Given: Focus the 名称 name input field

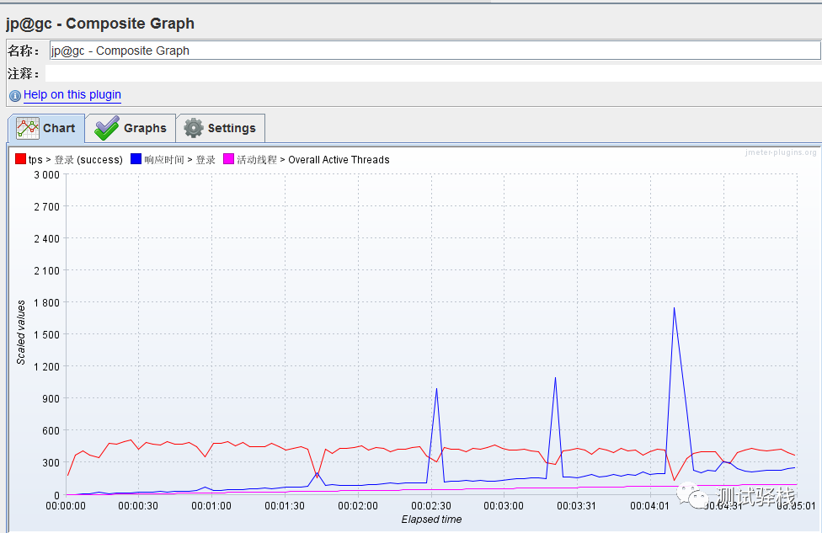Looking at the screenshot, I should pos(435,51).
